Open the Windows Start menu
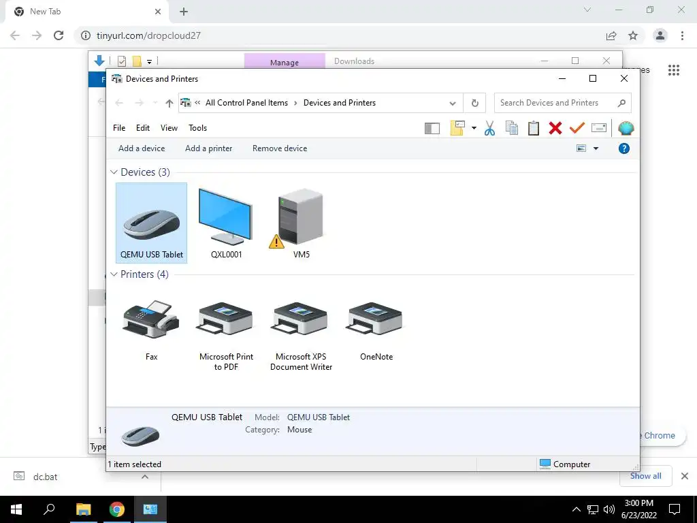This screenshot has width=697, height=523. [16, 509]
